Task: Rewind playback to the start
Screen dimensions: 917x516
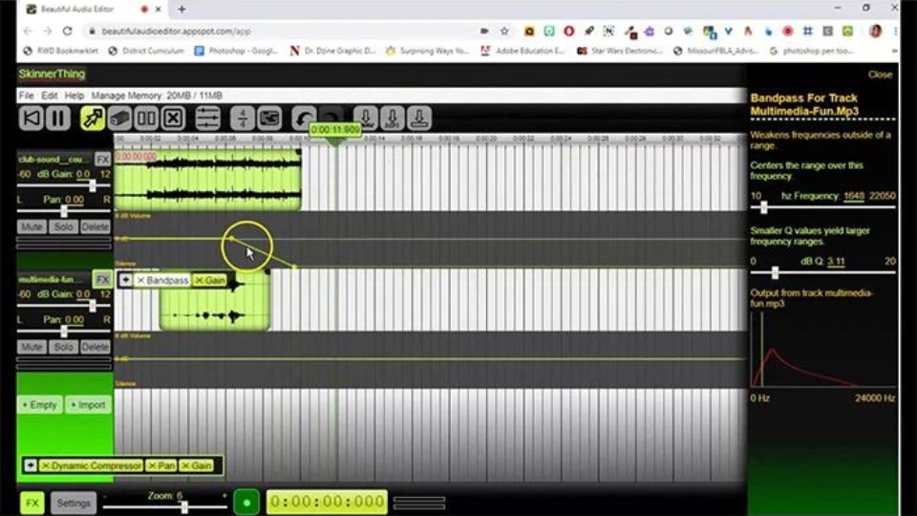Action: [x=31, y=118]
